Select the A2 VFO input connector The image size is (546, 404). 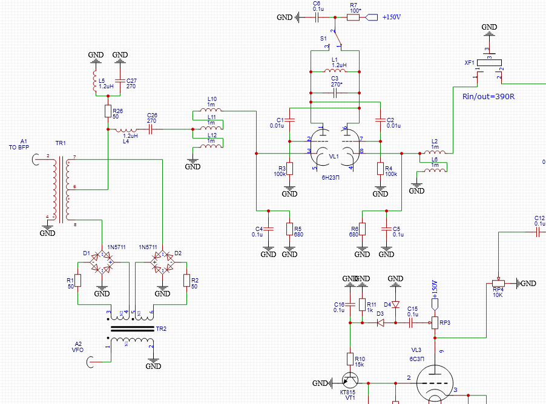click(x=91, y=362)
